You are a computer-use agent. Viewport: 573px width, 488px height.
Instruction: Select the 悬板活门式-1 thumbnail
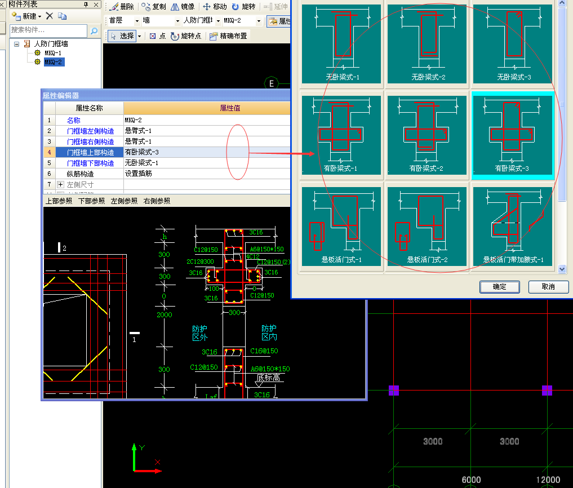(x=341, y=227)
